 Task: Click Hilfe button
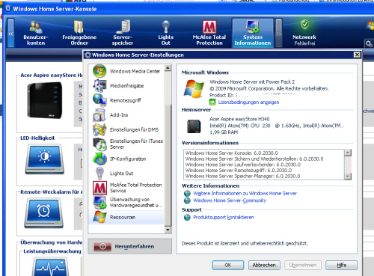point(341,265)
